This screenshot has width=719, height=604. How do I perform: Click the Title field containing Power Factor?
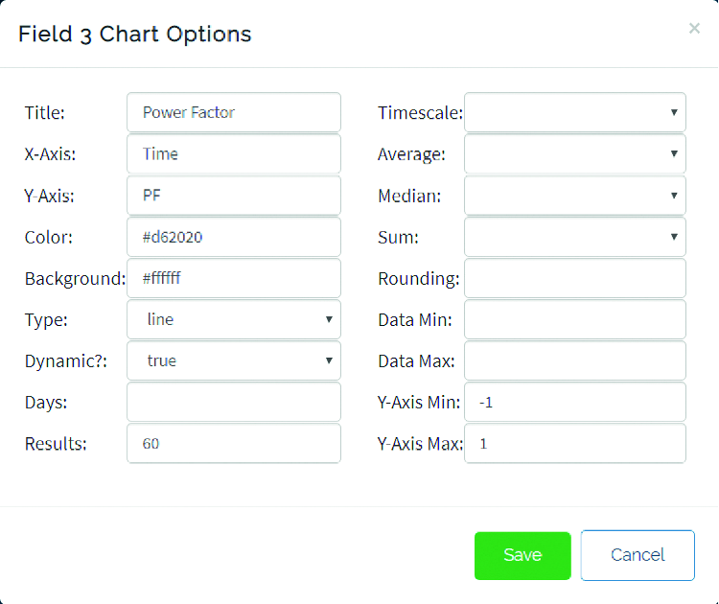tap(233, 112)
